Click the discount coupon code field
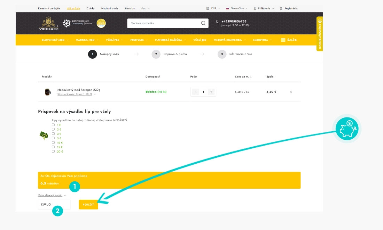The height and width of the screenshot is (230, 383). [54, 205]
